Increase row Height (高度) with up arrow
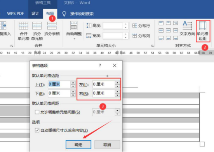The image size is (214, 152). pyautogui.click(x=126, y=24)
